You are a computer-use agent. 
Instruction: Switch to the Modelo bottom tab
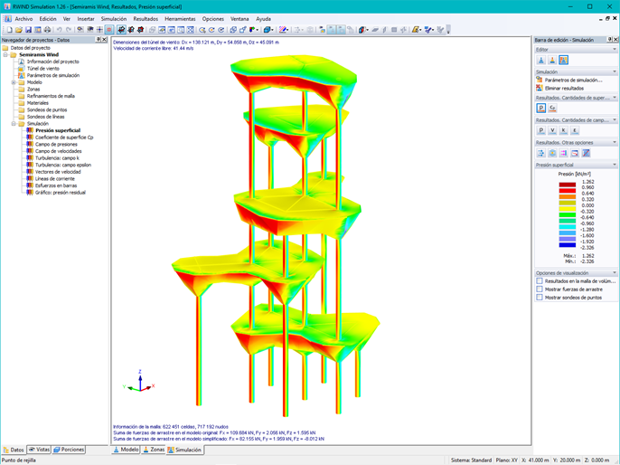(x=126, y=450)
